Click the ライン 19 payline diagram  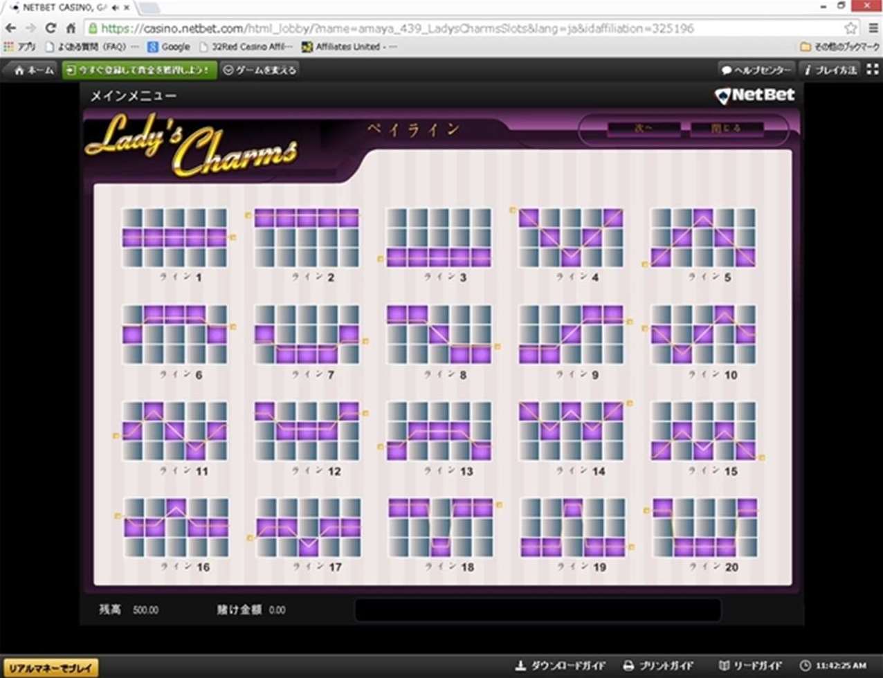[572, 527]
